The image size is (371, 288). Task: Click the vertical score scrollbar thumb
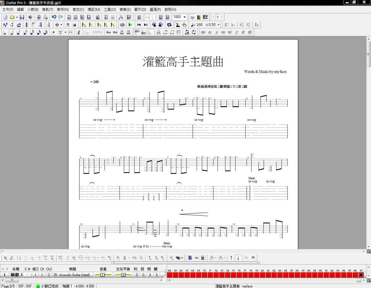[x=369, y=54]
